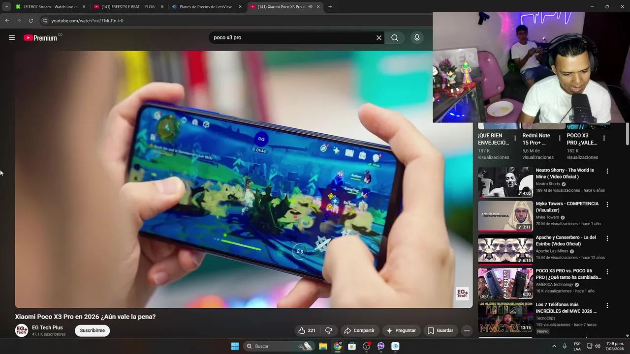630x354 pixels.
Task: Open Neutro Shorty The World Is Mine thumbnail
Action: point(505,182)
